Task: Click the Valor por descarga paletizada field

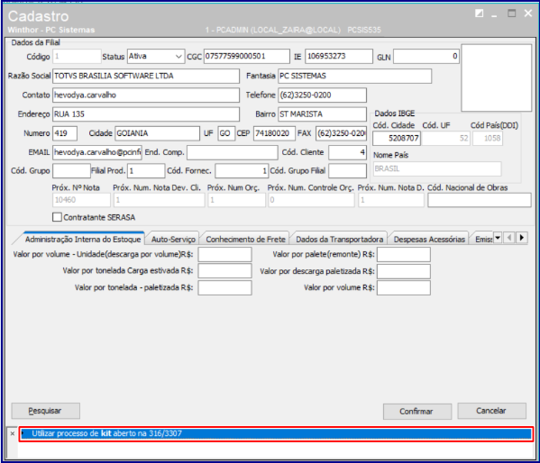Action: click(x=404, y=271)
